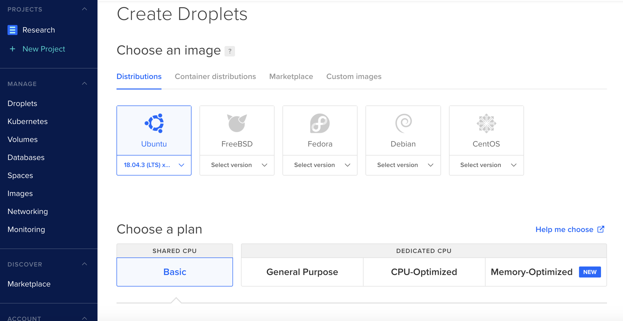This screenshot has height=321, width=623.
Task: Collapse the Projects sidebar section
Action: point(84,9)
